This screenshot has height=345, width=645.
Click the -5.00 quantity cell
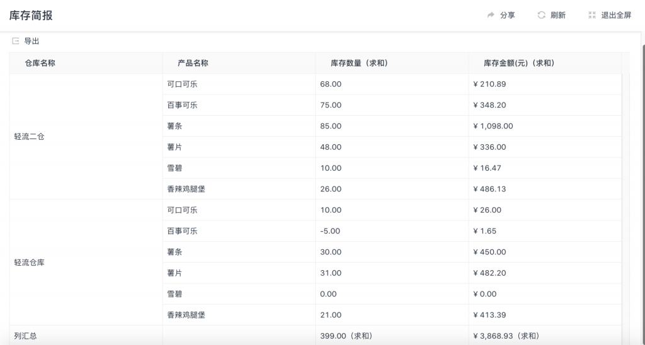tap(330, 231)
